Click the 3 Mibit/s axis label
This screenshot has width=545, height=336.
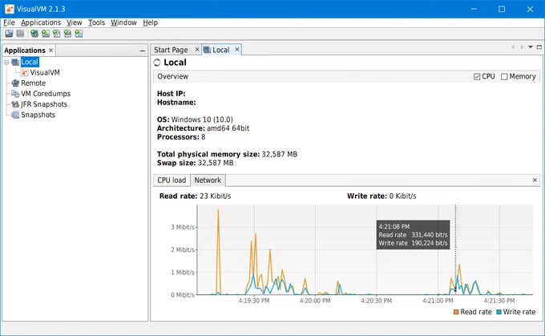(x=183, y=227)
